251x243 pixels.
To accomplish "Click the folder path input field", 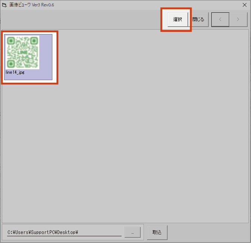I will [64, 232].
